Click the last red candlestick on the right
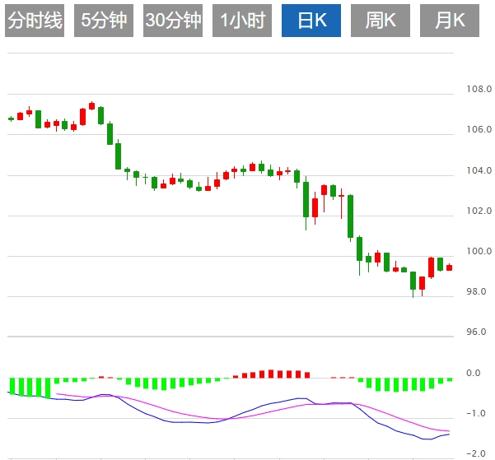The width and height of the screenshot is (495, 460). tap(449, 267)
